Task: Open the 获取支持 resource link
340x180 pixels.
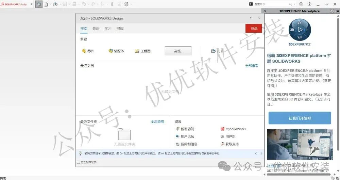Action: click(230, 144)
